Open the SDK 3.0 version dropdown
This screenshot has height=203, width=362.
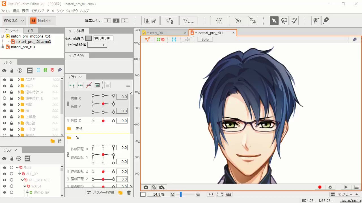[14, 21]
